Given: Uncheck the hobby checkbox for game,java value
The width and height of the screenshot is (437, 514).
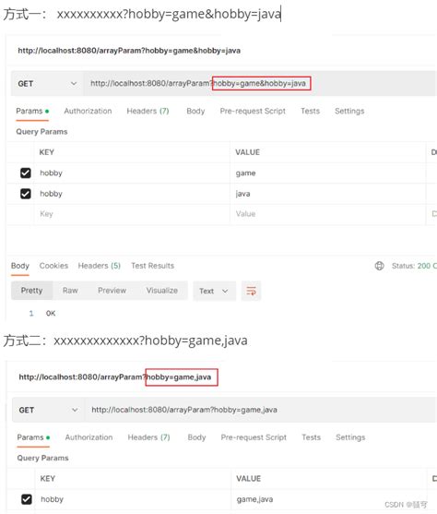Looking at the screenshot, I should 27,499.
